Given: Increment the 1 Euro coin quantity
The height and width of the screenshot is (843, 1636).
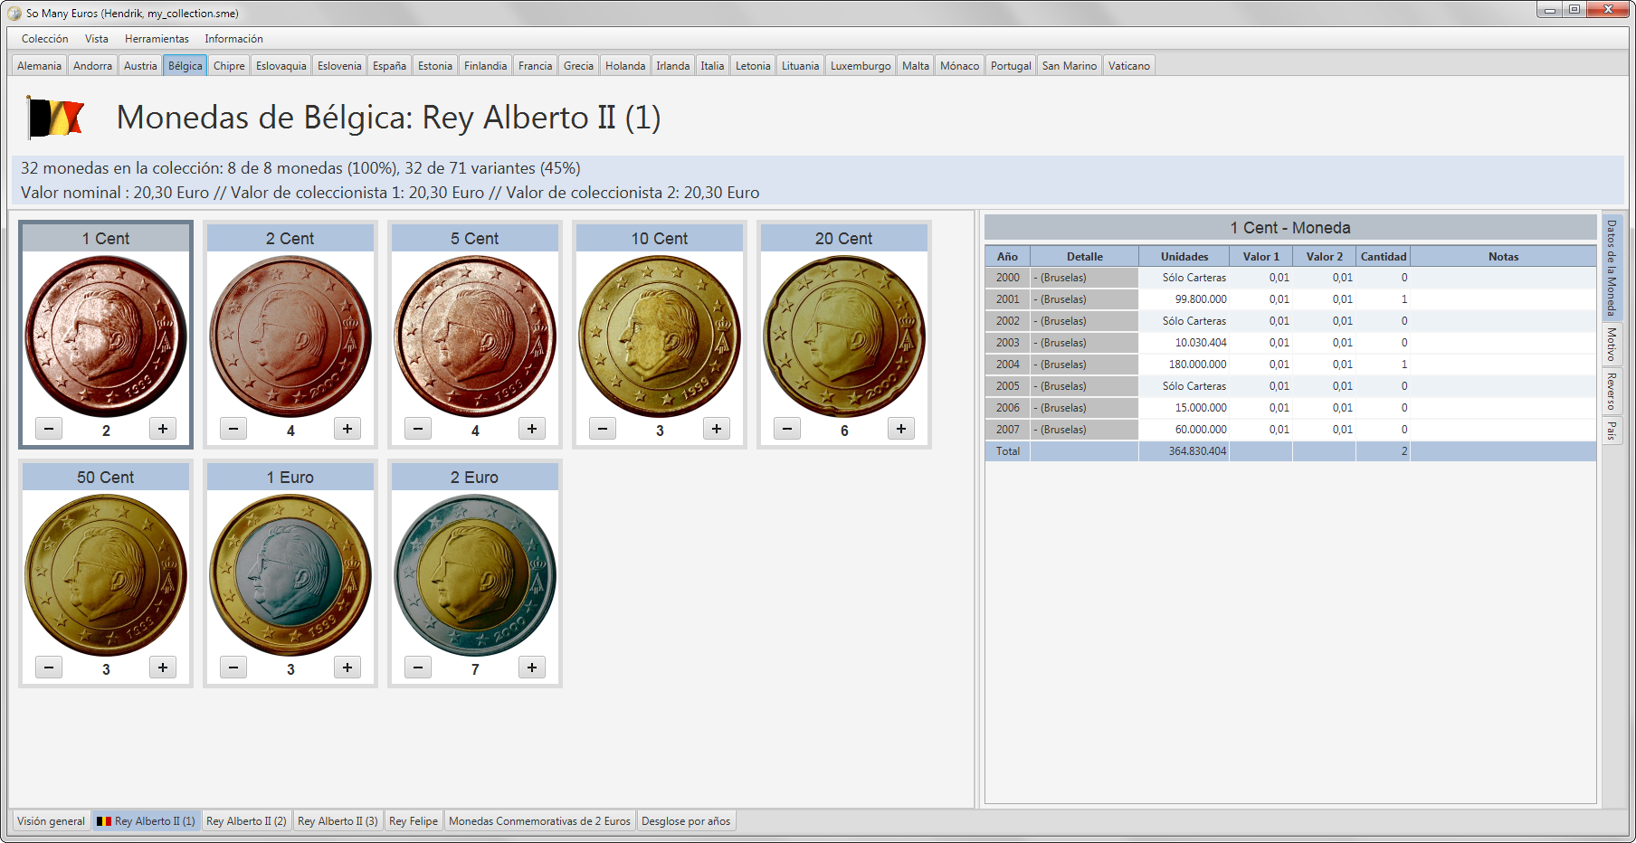Looking at the screenshot, I should 347,668.
